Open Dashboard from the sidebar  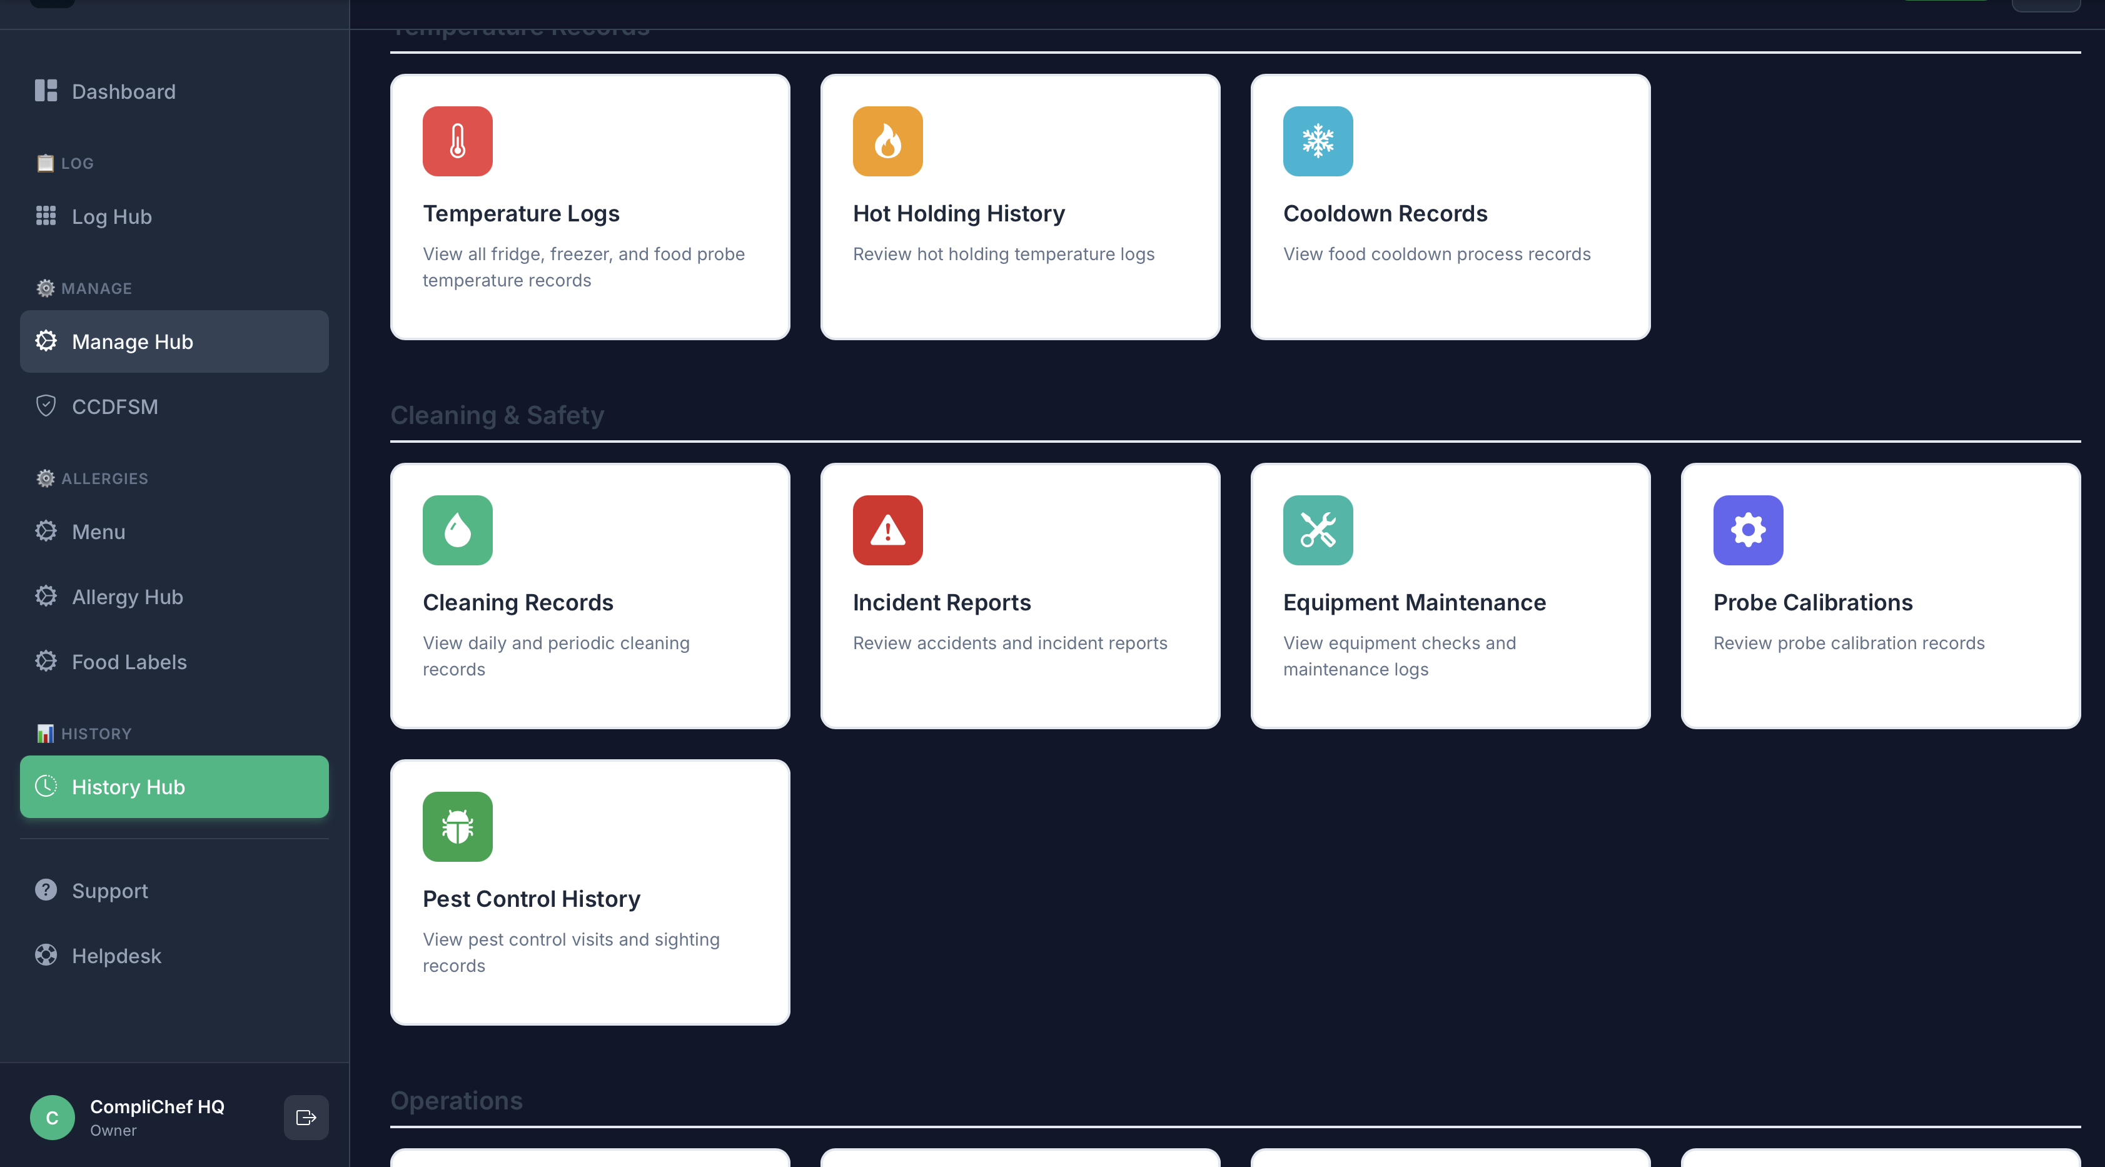[123, 91]
